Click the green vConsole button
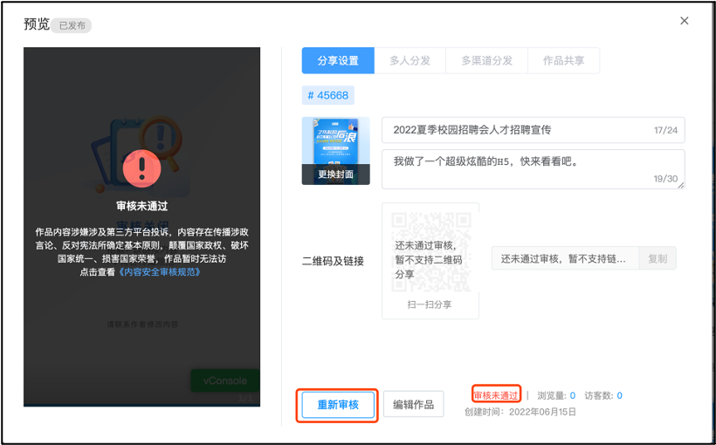Image resolution: width=716 pixels, height=445 pixels. tap(224, 380)
